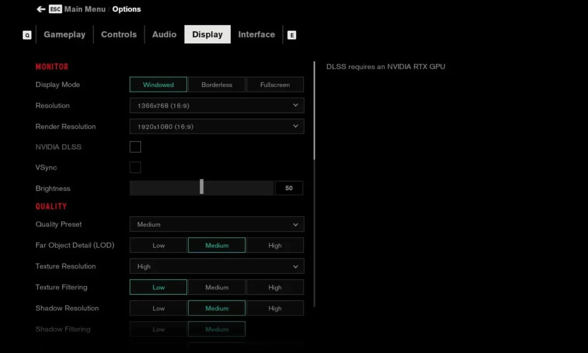Open the Quality Preset dropdown
The width and height of the screenshot is (588, 353).
pos(217,224)
